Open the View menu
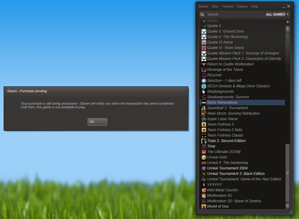299x219 pixels. pos(215,6)
